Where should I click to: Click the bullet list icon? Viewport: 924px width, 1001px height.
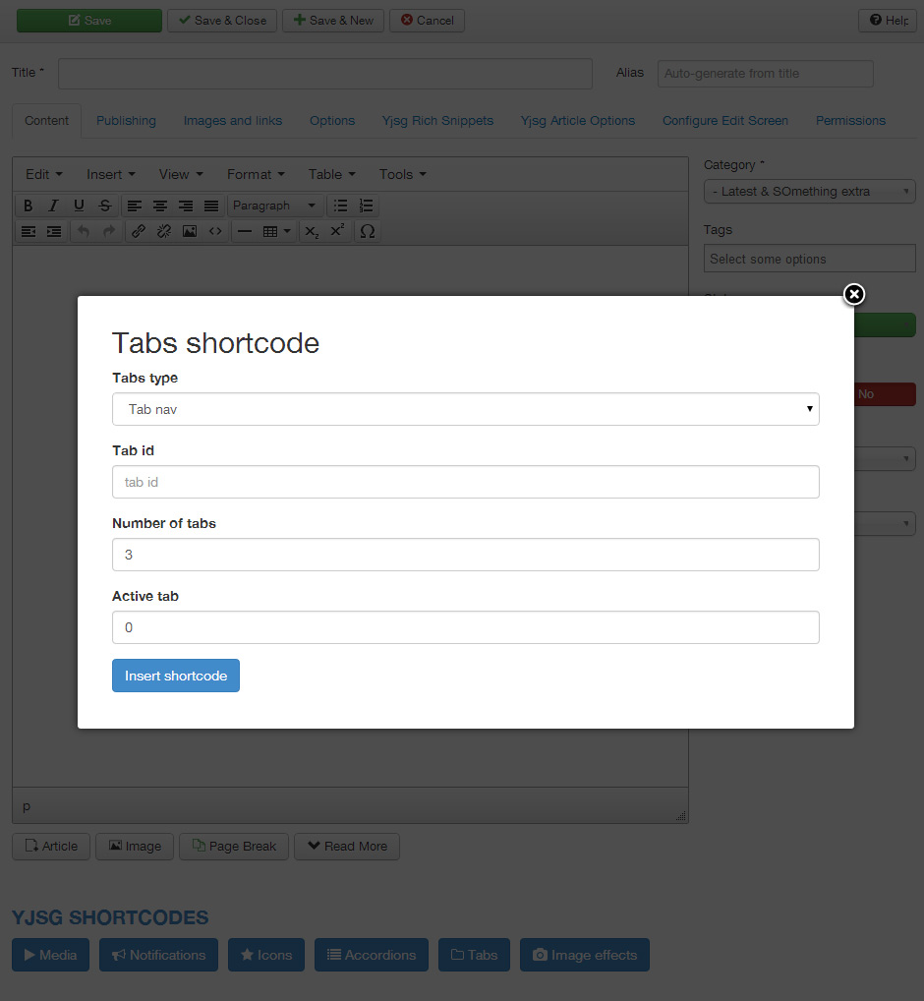(x=340, y=206)
